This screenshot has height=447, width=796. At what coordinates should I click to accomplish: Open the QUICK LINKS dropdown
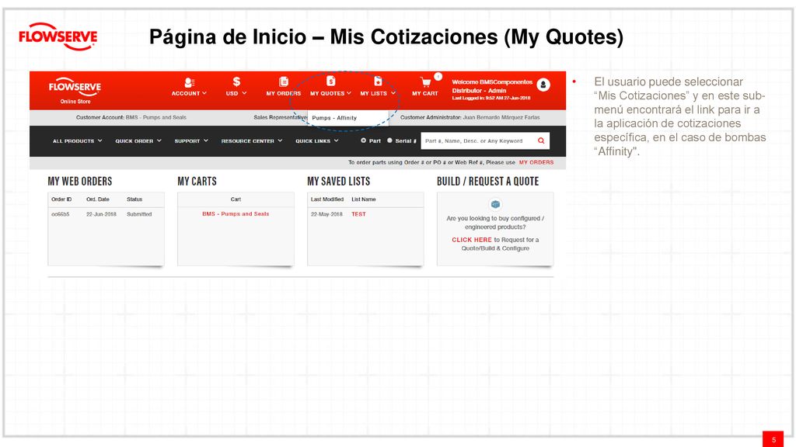pos(317,141)
